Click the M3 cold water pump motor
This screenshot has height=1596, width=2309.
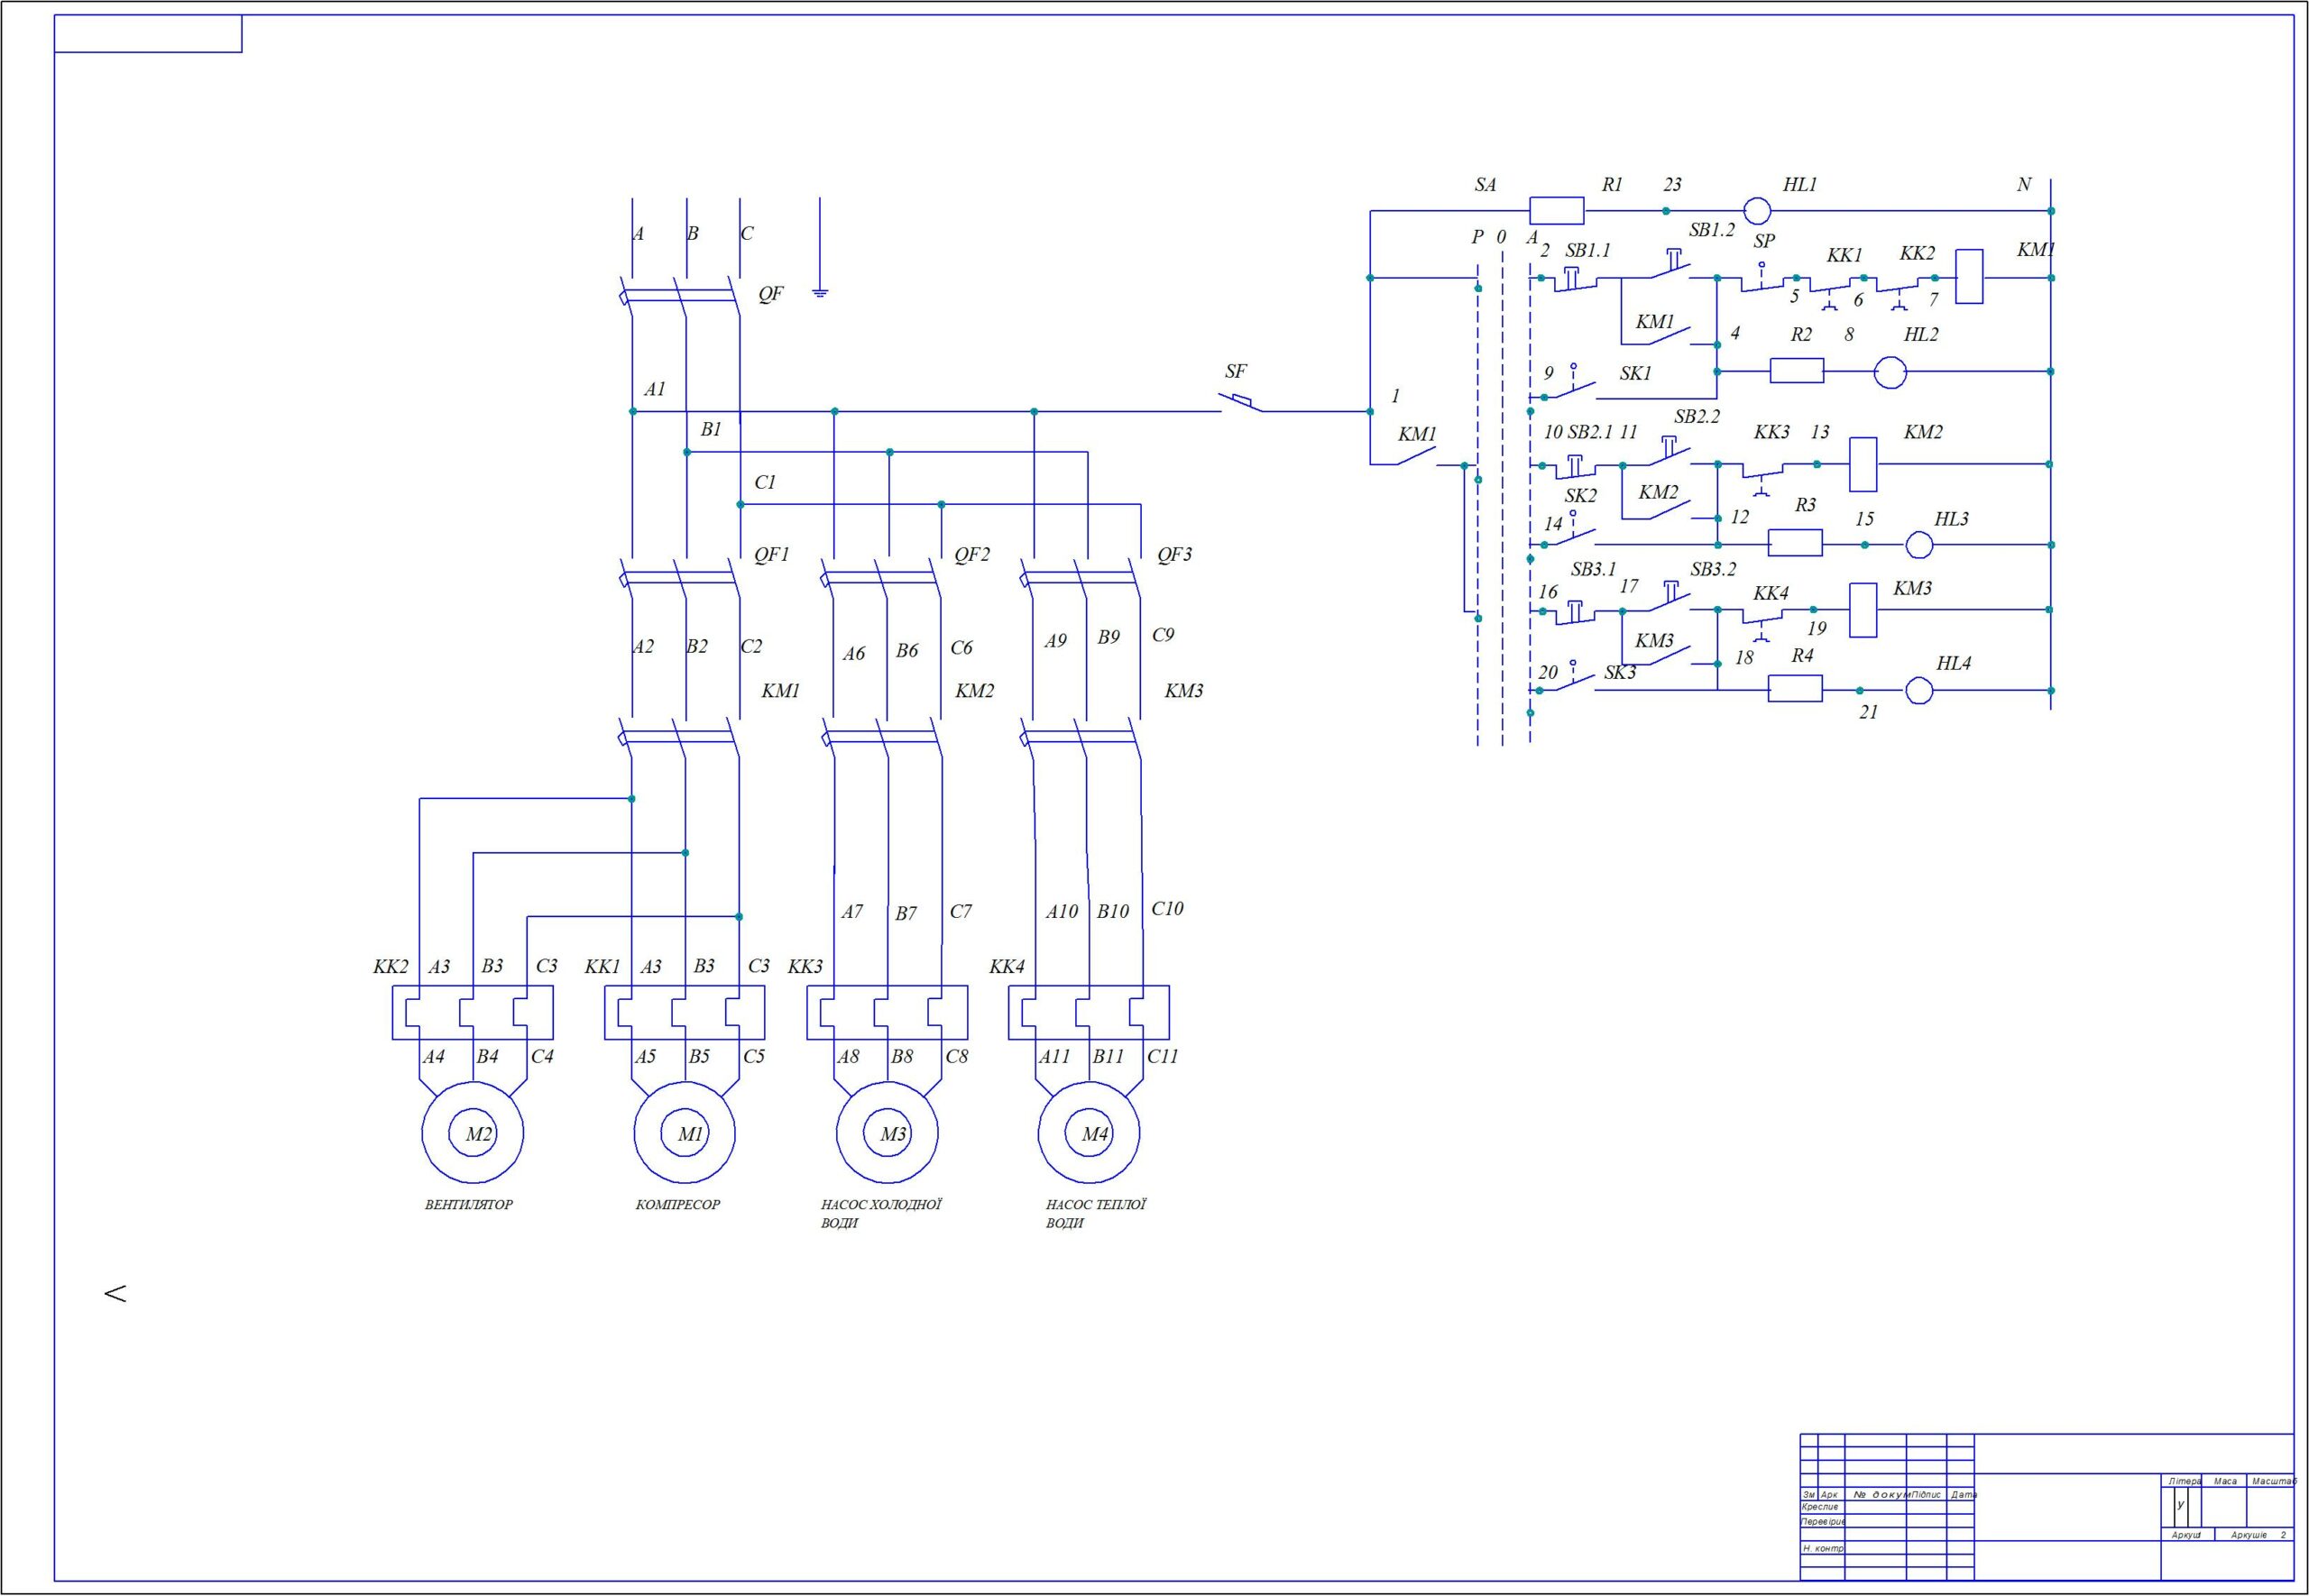[887, 1133]
